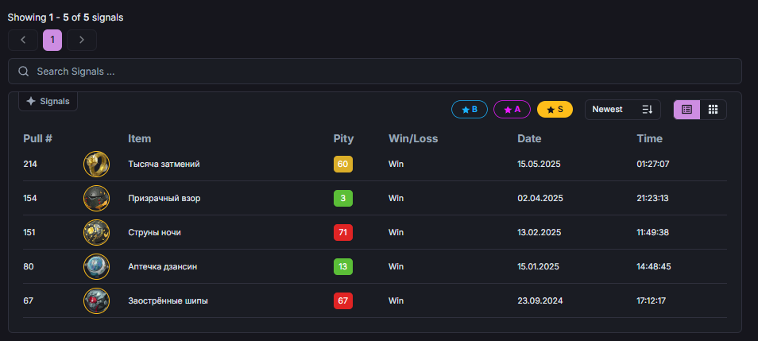This screenshot has height=341, width=758.
Task: Click the Search Signals input field
Action: point(375,71)
